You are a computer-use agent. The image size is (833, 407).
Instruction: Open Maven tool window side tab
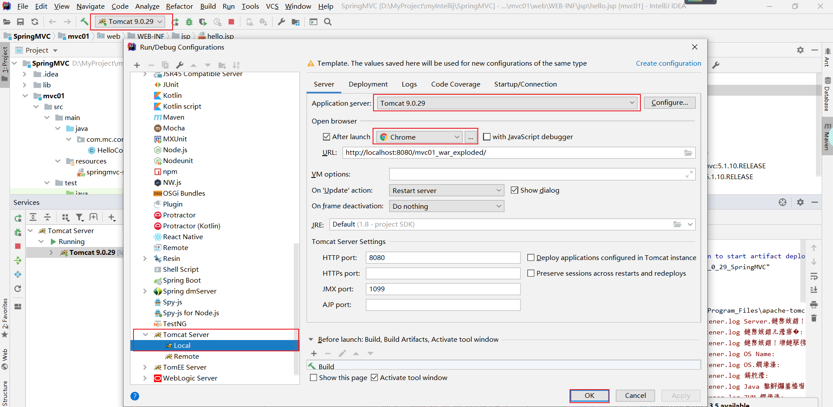tap(827, 137)
